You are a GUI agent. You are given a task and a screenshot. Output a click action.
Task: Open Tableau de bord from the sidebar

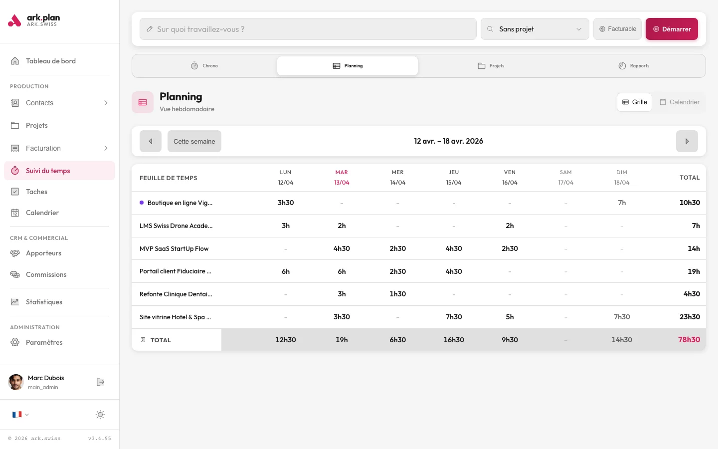(50, 61)
